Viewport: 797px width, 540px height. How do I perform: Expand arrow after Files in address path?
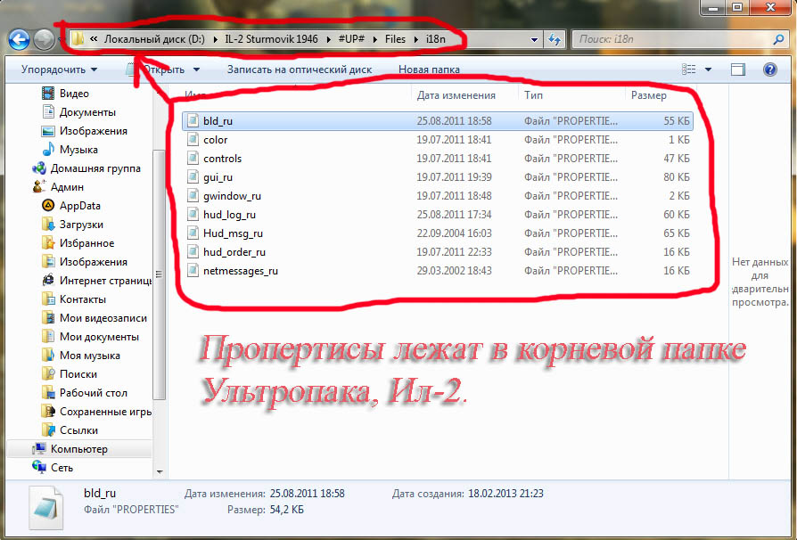pyautogui.click(x=415, y=39)
